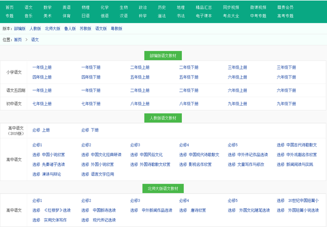Open 书法 in the navigation bar
Screen dimensions: 327x227
point(180,16)
